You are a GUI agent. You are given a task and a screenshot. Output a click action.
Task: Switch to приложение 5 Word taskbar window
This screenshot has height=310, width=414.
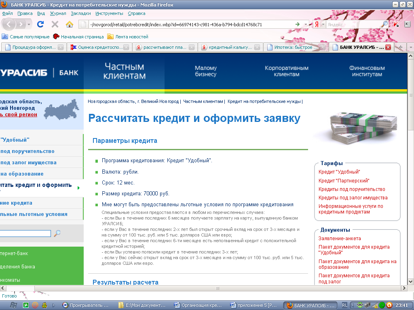coord(254,305)
